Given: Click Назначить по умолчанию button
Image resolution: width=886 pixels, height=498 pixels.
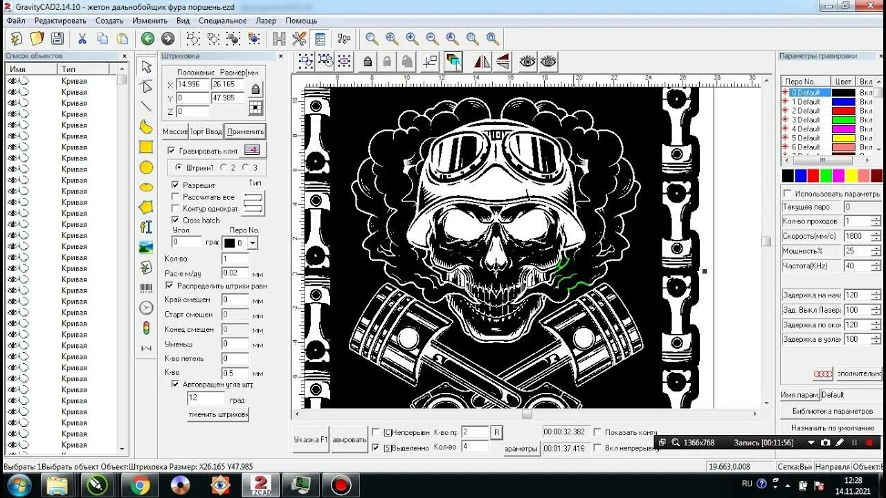Looking at the screenshot, I should pos(832,427).
